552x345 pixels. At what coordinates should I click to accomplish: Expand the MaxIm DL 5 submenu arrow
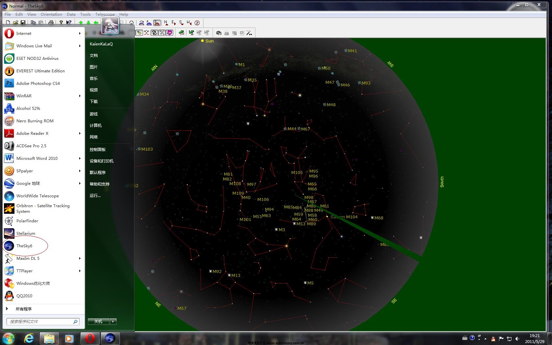pos(80,258)
